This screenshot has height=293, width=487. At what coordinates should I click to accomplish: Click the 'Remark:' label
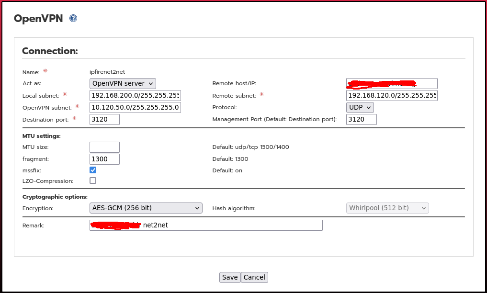point(33,225)
